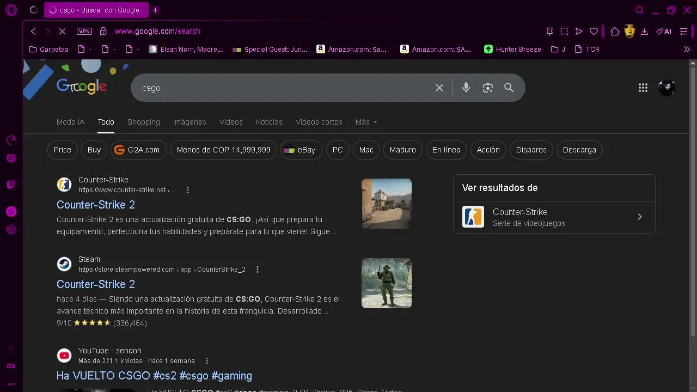The image size is (697, 392).
Task: Go back with the left arrow
Action: (33, 31)
